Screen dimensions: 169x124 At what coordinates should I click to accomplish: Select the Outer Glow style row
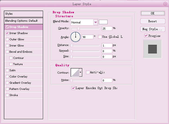pos(23,39)
